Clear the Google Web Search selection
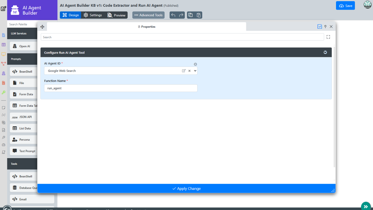 point(189,71)
